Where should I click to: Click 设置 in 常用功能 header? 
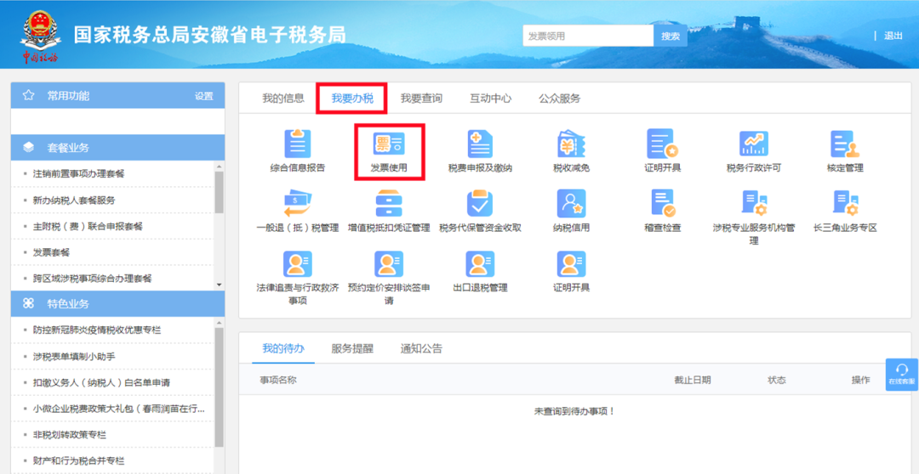point(204,97)
